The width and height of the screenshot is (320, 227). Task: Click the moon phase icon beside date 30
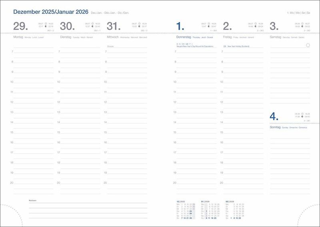point(92,27)
